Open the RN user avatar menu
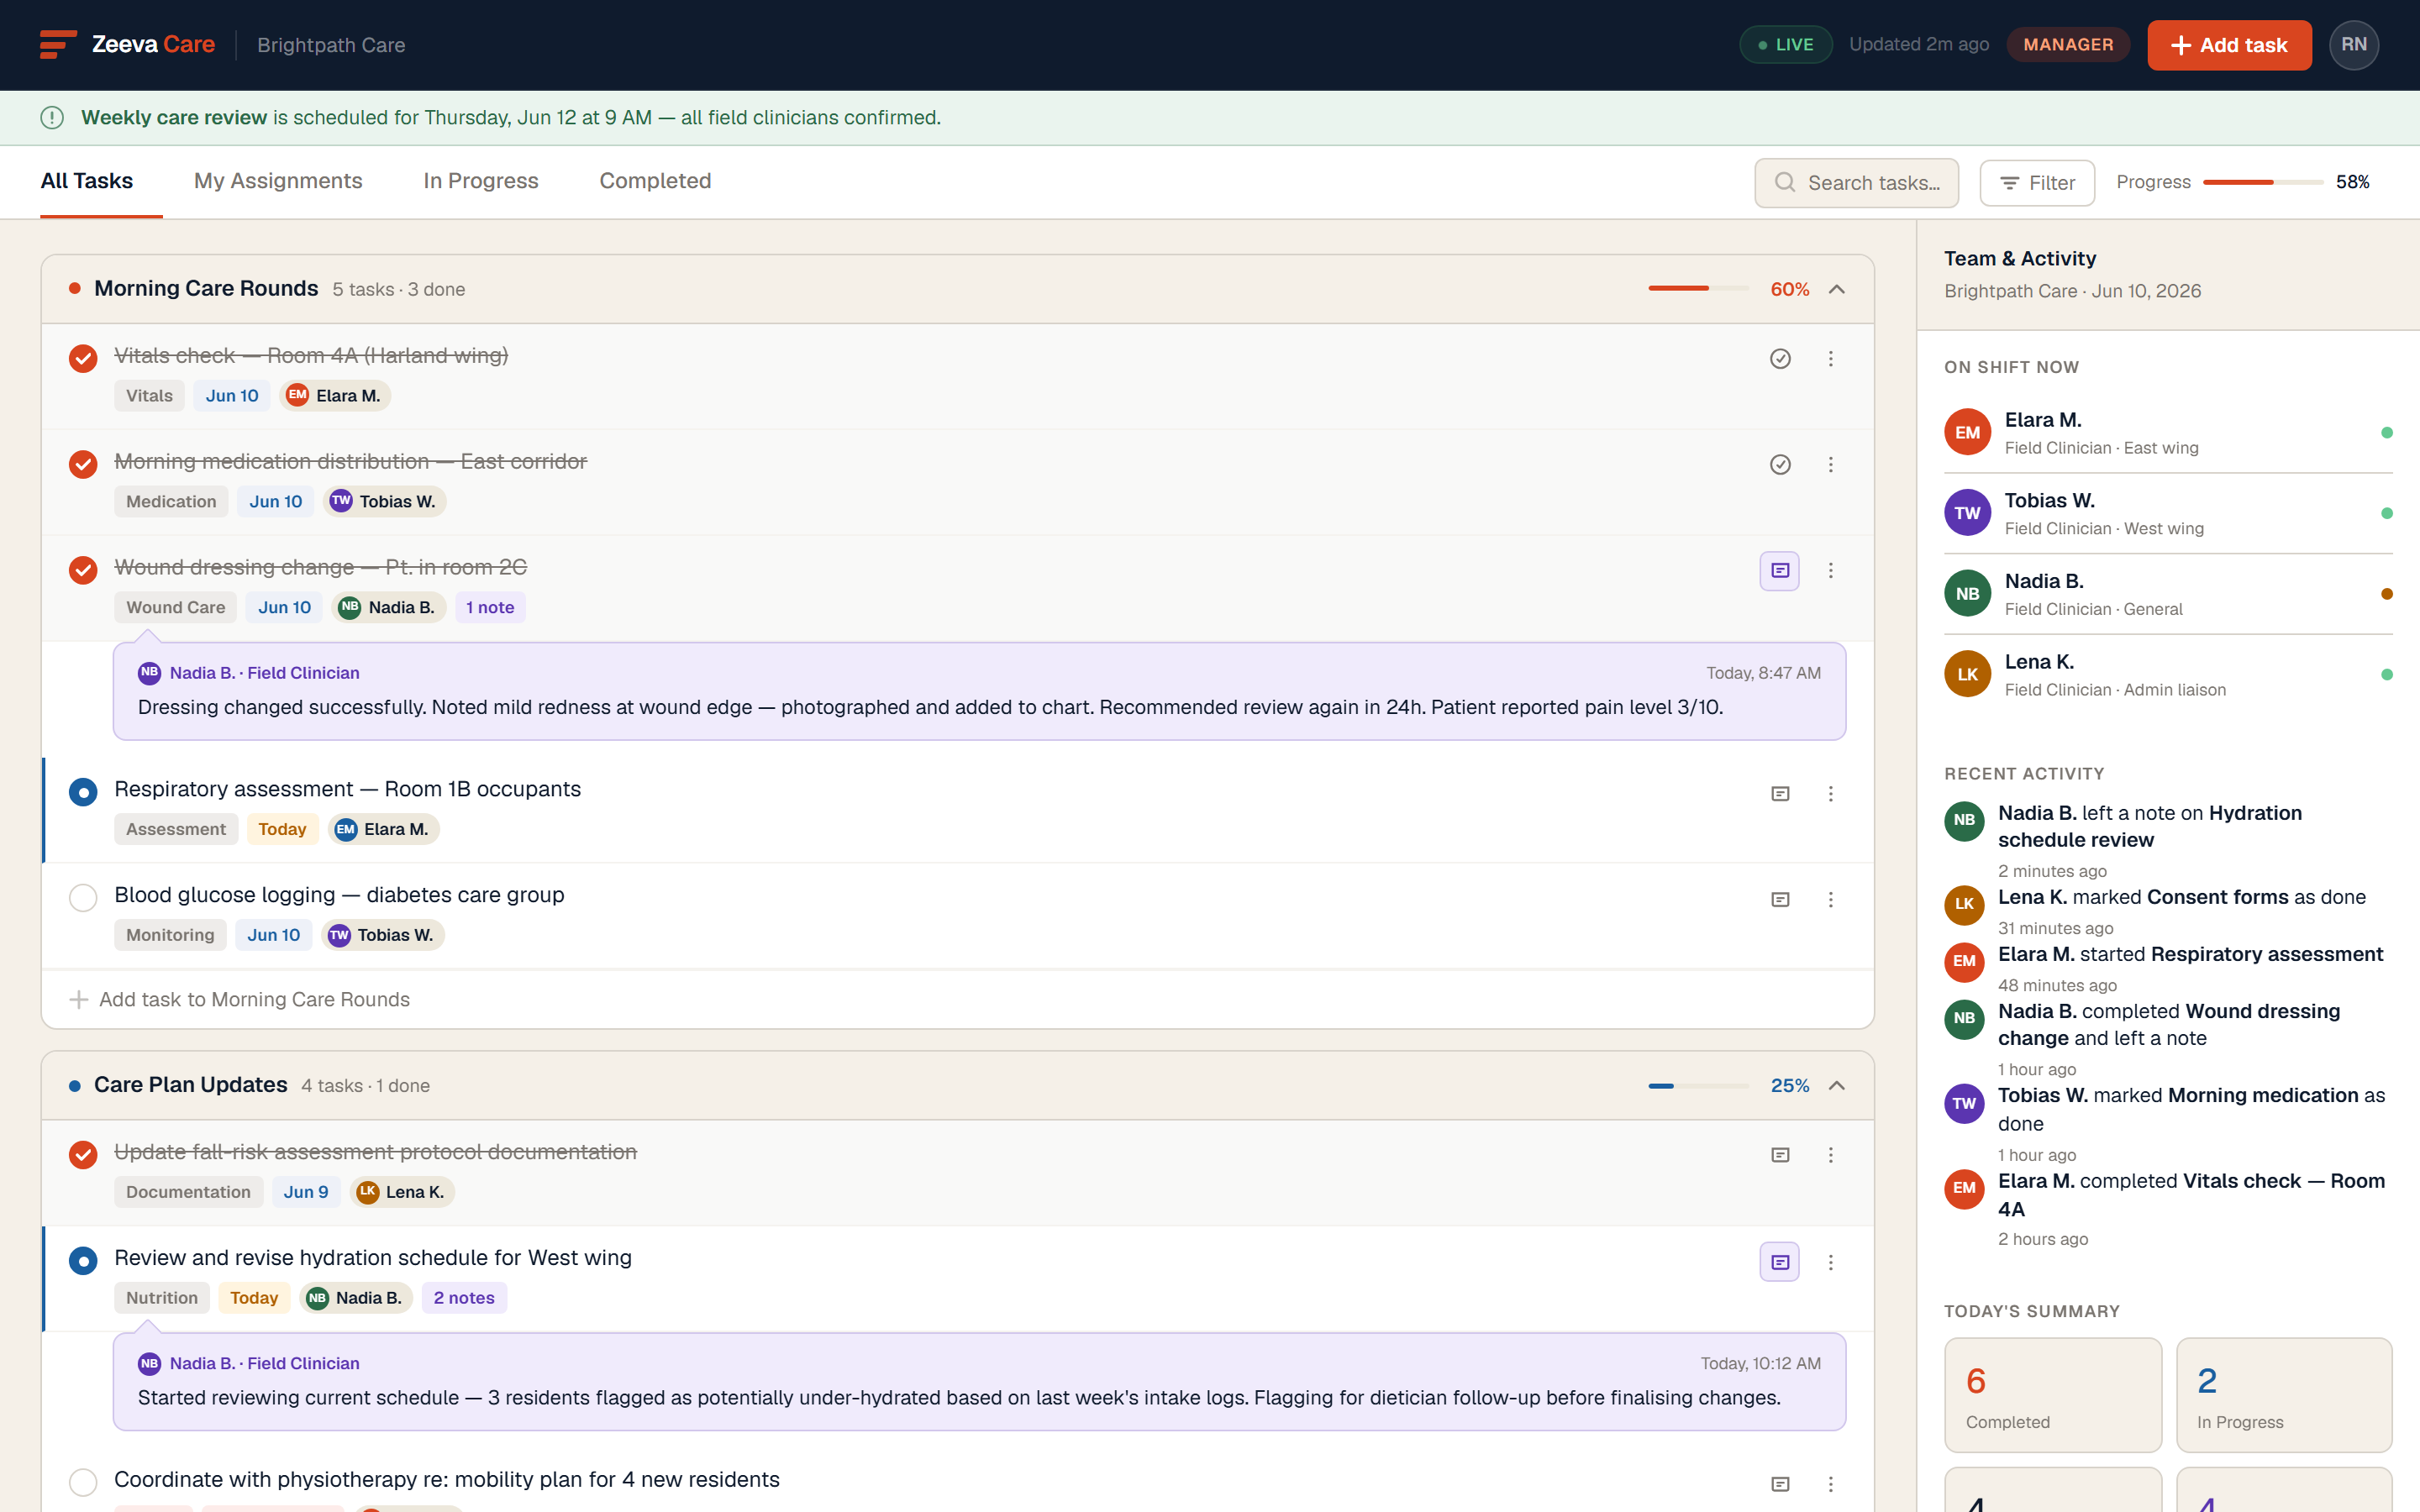2420x1512 pixels. 2353,45
